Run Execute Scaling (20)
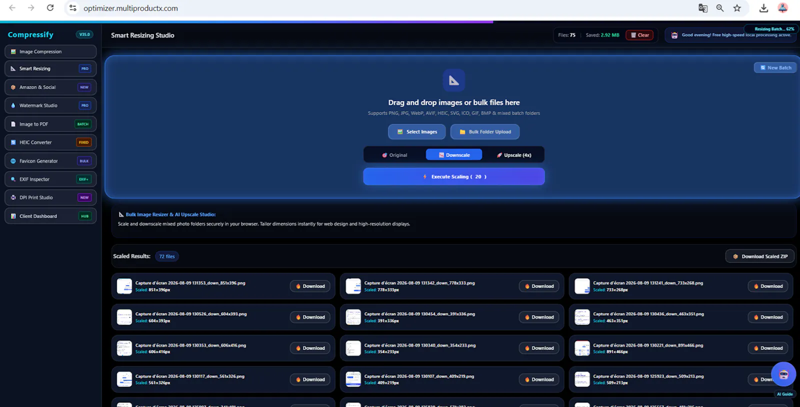The height and width of the screenshot is (407, 800). tap(454, 176)
